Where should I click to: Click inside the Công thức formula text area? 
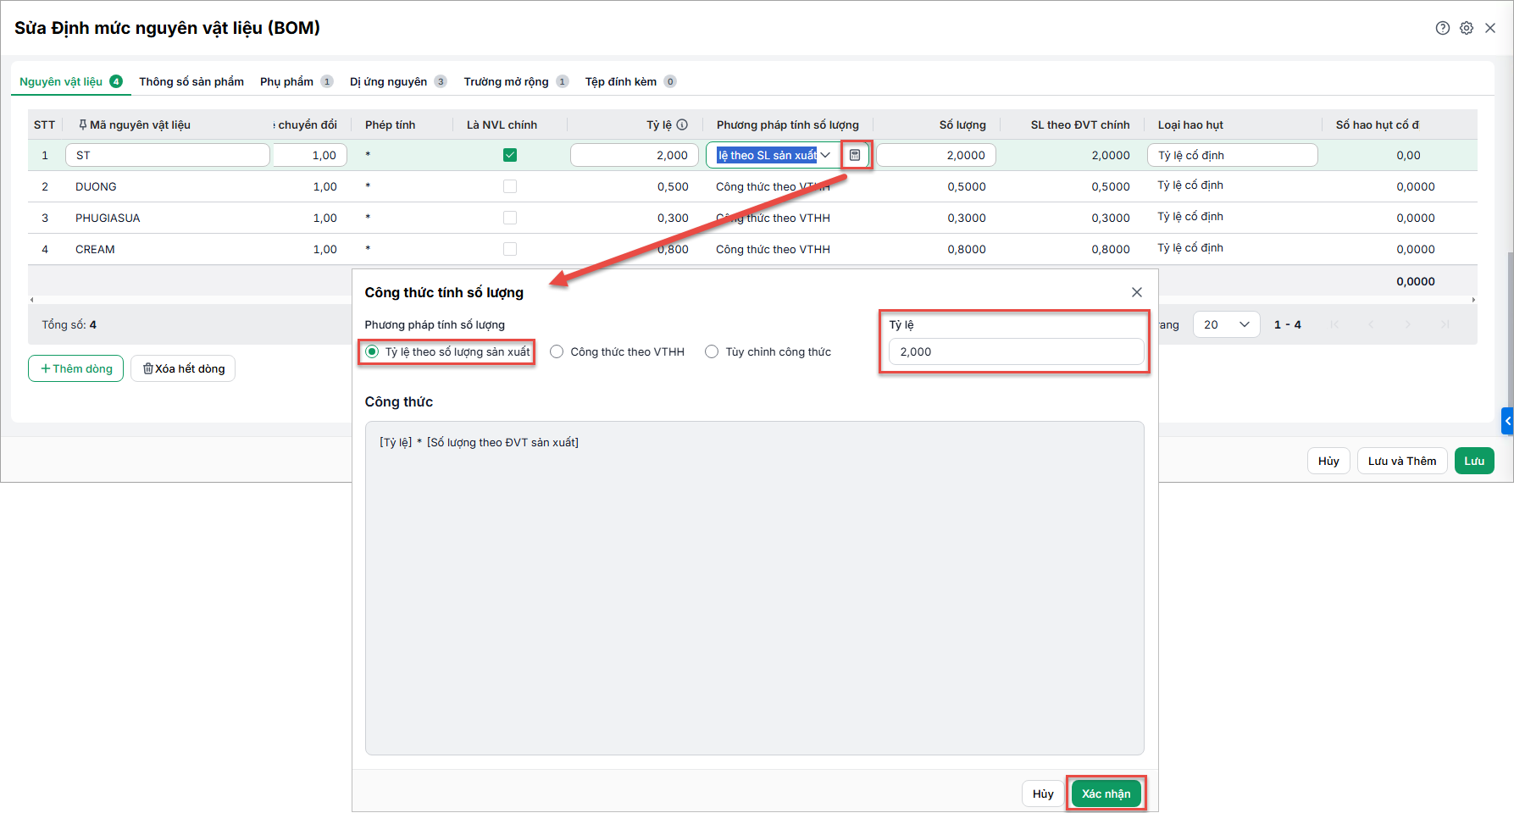pos(754,588)
